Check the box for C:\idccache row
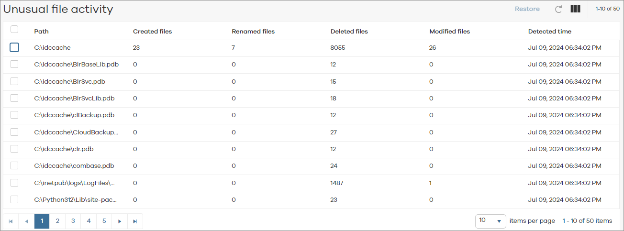The image size is (624, 231). 14,47
